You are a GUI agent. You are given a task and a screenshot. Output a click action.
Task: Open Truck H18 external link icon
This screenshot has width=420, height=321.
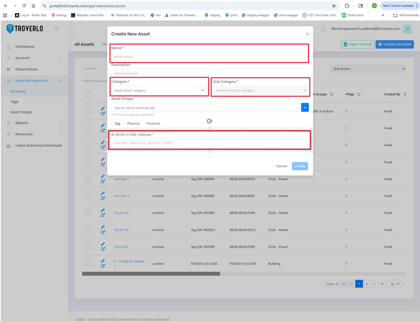[x=103, y=232]
